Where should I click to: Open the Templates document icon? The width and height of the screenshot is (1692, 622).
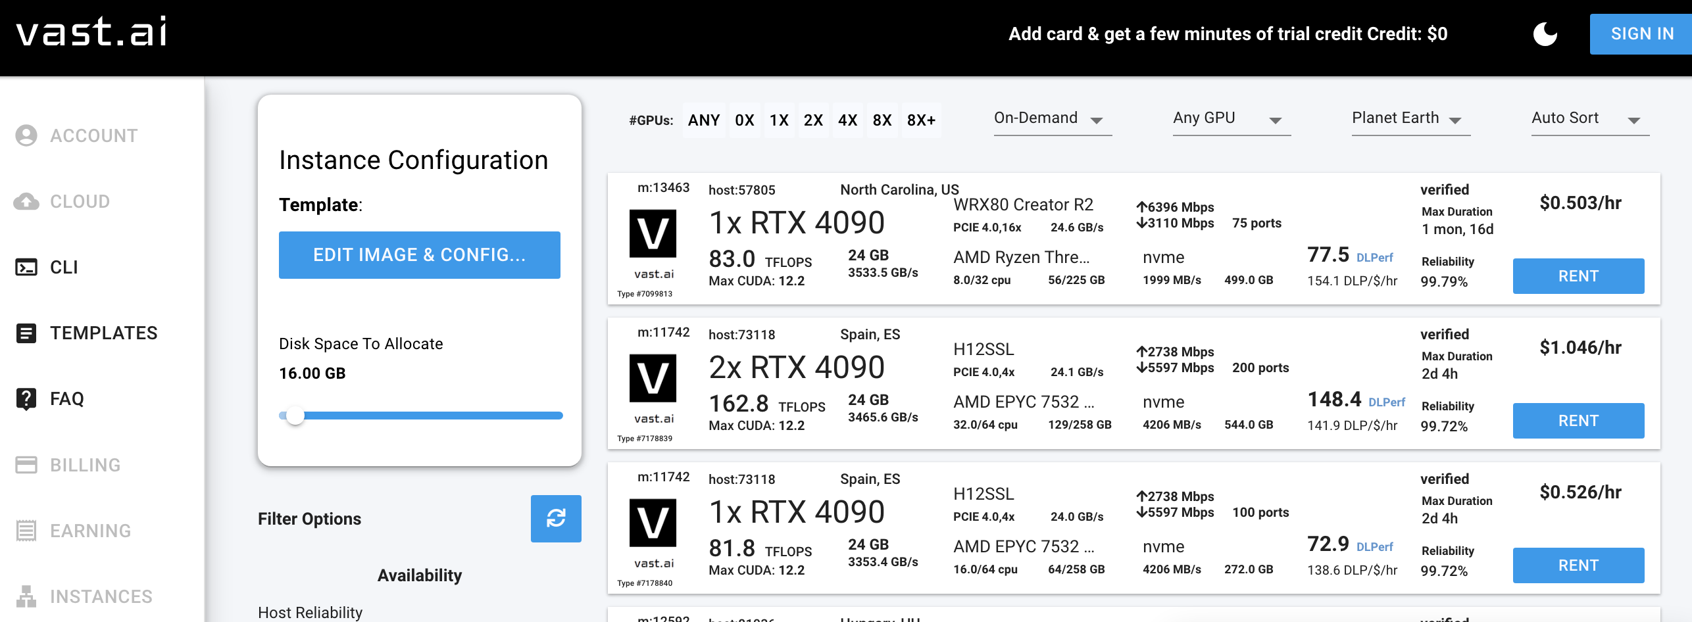point(26,333)
